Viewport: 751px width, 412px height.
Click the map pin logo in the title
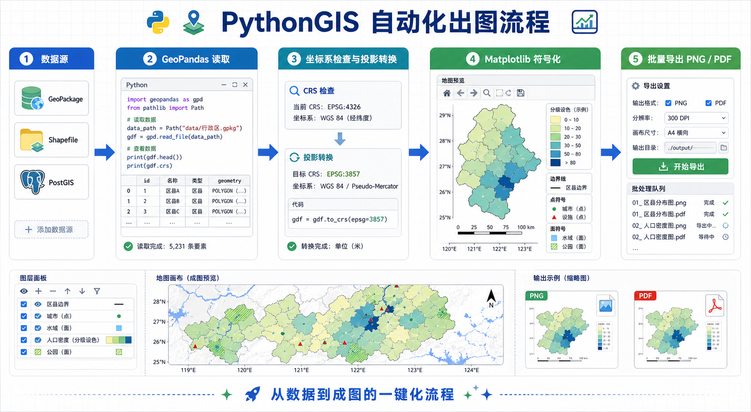[193, 23]
